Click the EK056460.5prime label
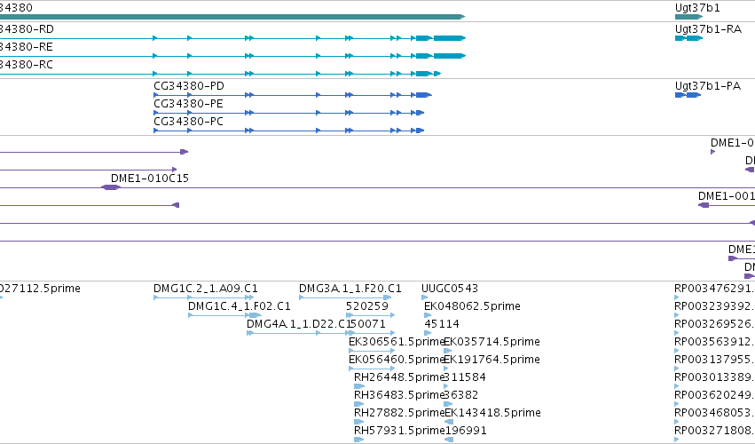Viewport: 755px width, 444px height. [x=397, y=360]
